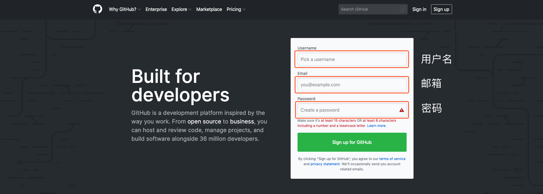Follow the open source link

click(204, 121)
